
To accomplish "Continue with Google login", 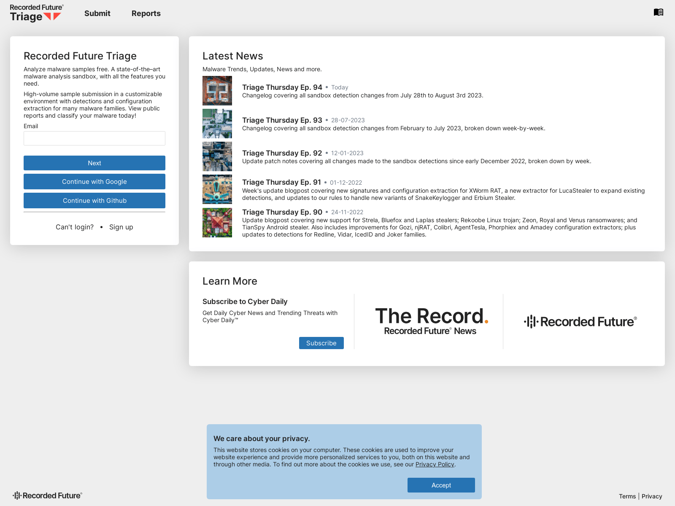I will coord(94,182).
